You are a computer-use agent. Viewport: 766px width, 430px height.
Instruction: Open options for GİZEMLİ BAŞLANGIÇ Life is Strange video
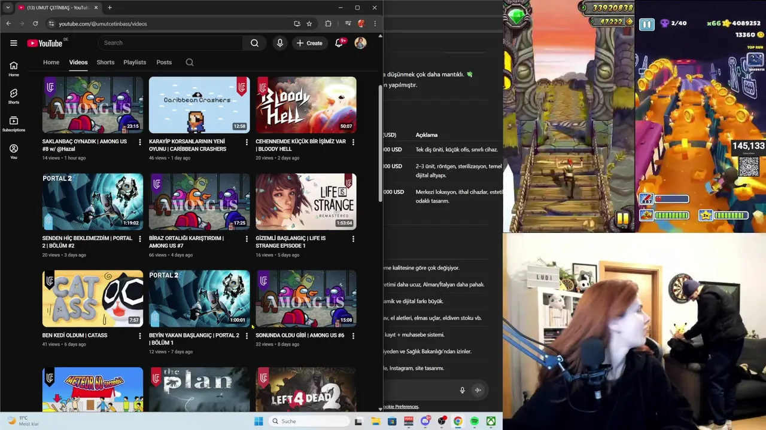click(x=352, y=239)
